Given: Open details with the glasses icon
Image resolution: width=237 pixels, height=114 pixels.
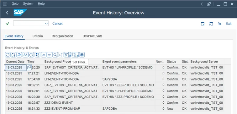Looking at the screenshot, I should (x=25, y=55).
